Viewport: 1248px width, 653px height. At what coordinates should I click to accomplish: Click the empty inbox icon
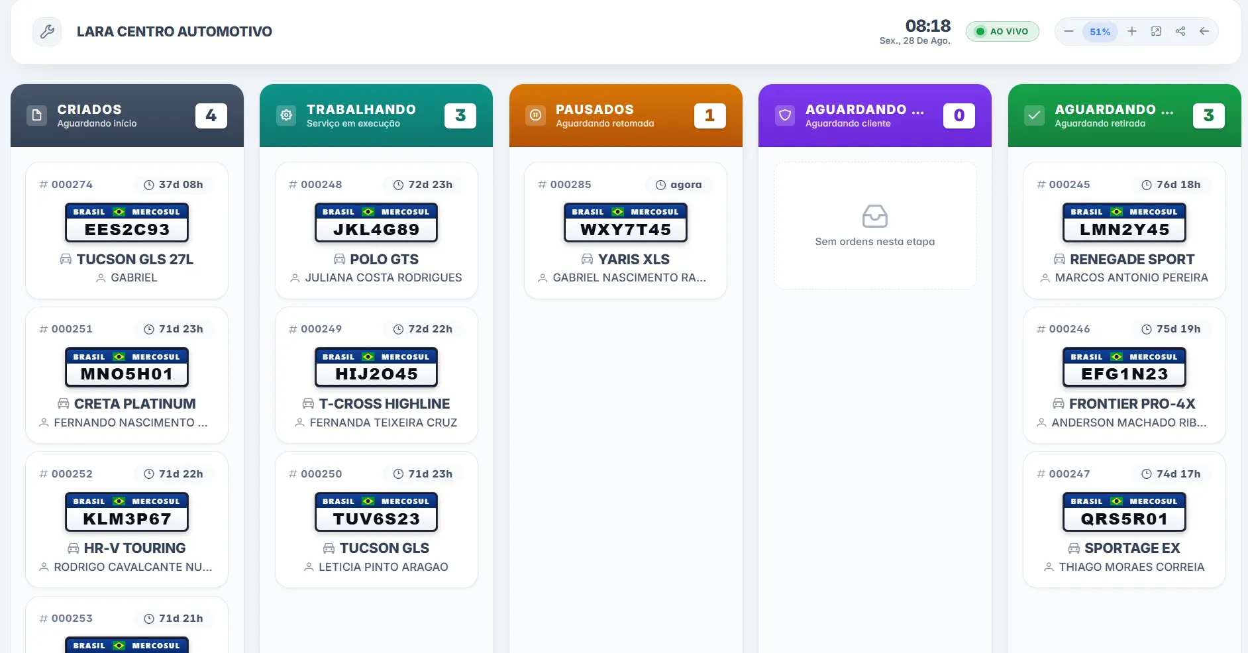tap(875, 217)
